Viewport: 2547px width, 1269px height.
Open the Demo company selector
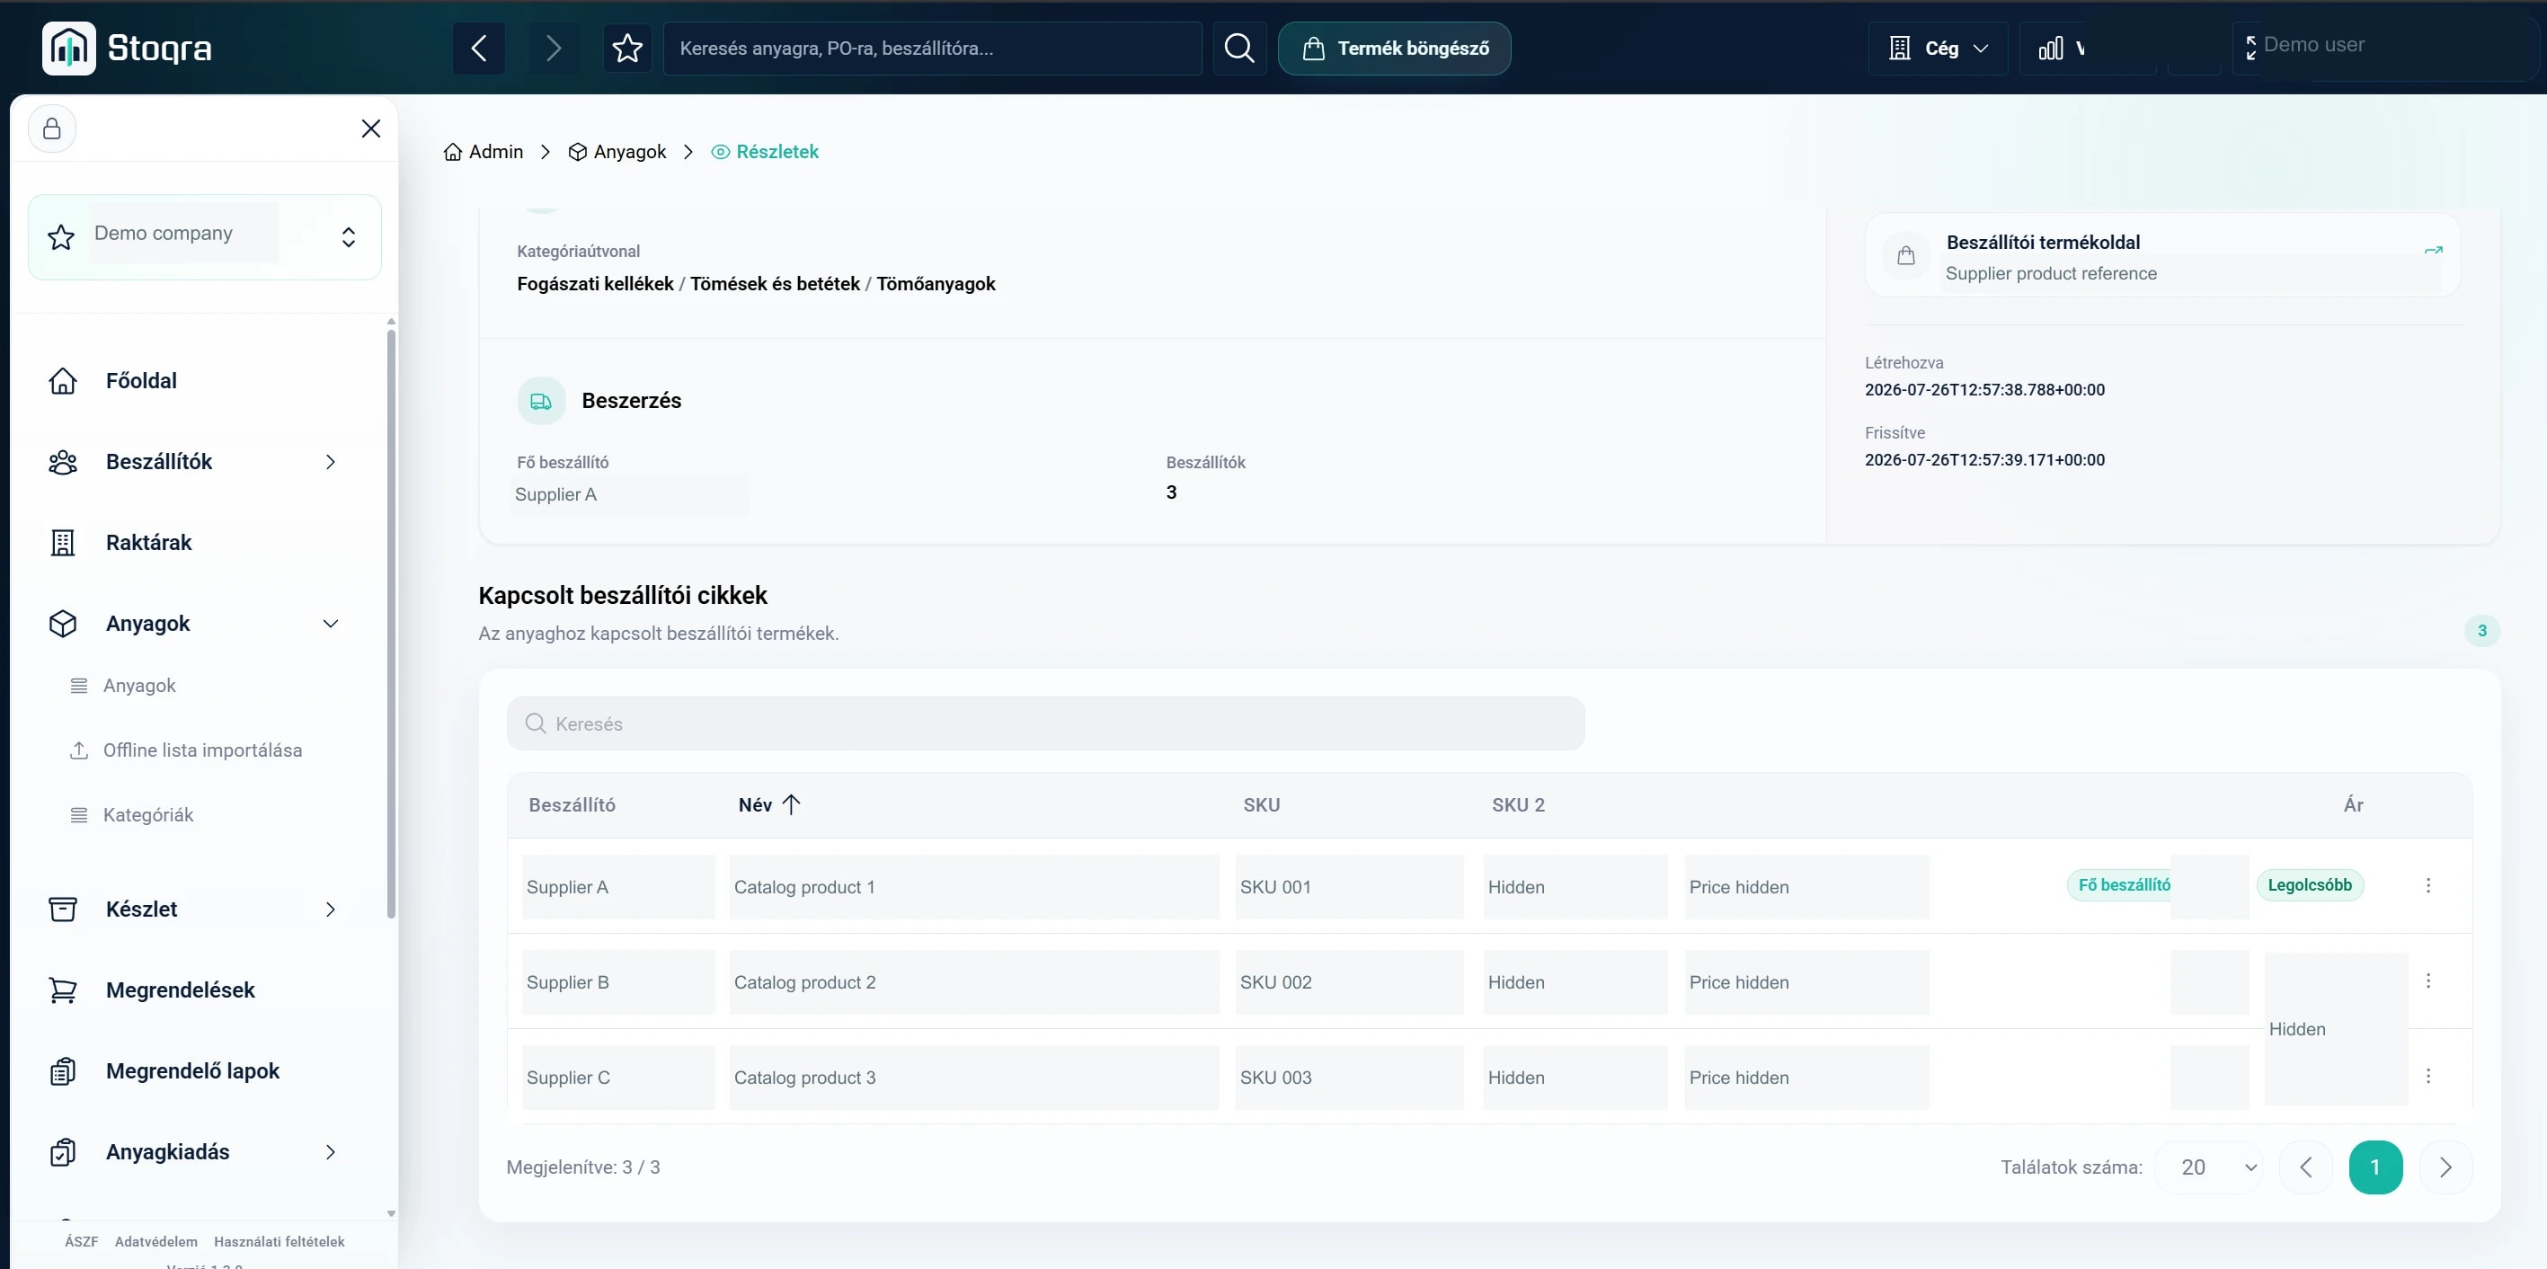(x=205, y=236)
